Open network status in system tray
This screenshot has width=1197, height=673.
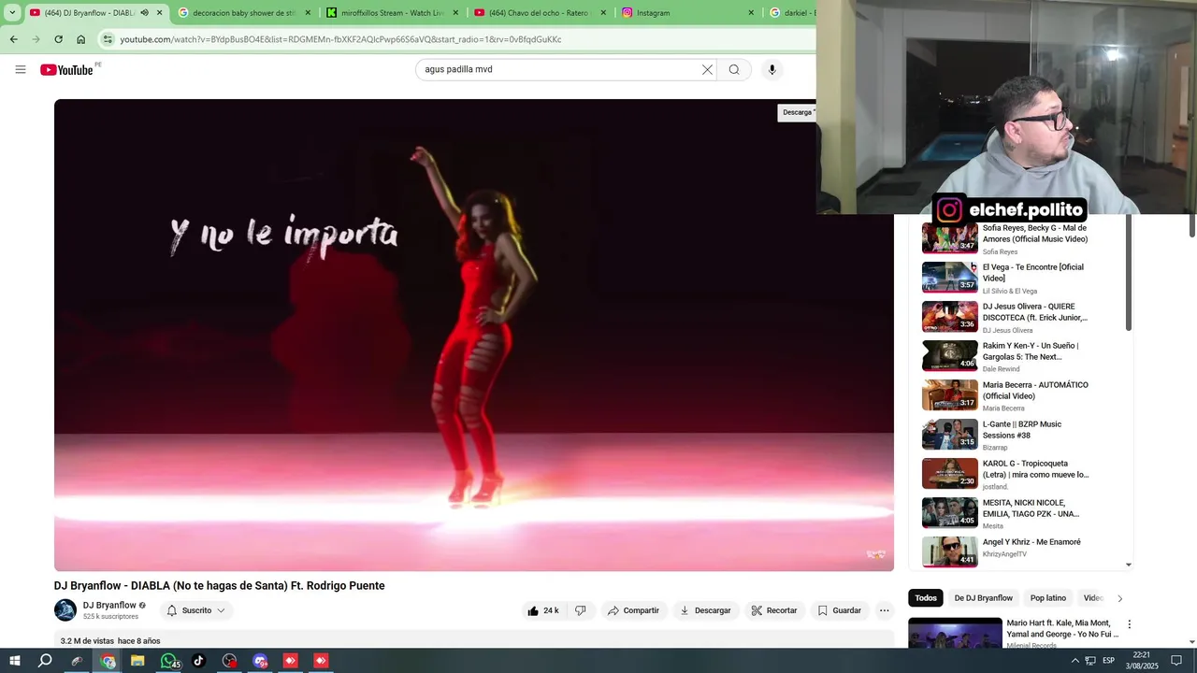tap(1090, 661)
